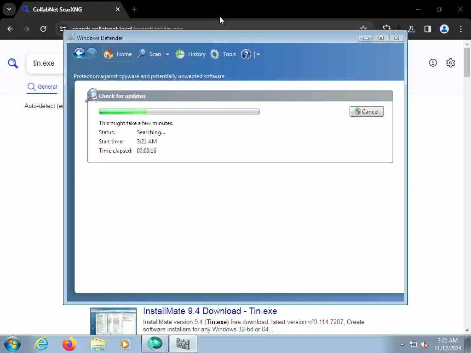471x353 pixels.
Task: Show hidden system tray icons
Action: [402, 344]
